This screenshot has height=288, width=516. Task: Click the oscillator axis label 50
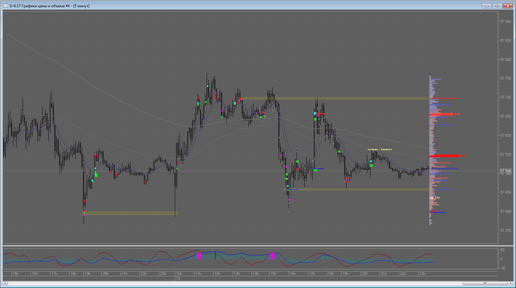click(x=502, y=250)
